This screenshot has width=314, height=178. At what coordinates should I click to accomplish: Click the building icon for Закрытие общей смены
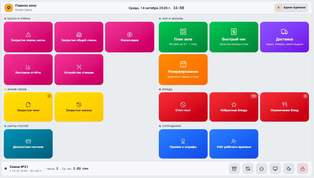tap(79, 34)
